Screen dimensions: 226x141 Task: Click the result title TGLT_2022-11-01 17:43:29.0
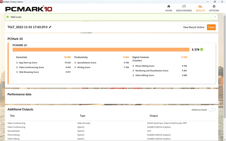[27, 27]
